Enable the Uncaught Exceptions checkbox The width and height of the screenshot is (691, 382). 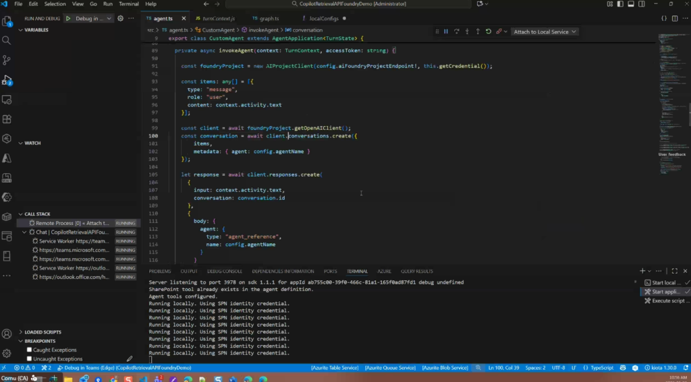coord(29,358)
